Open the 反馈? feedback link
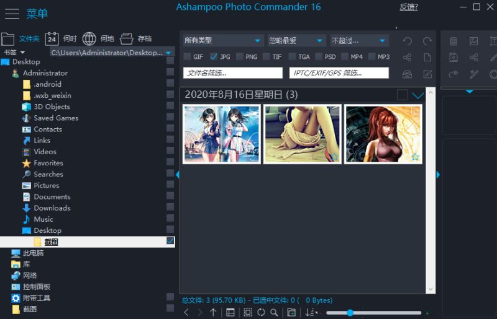The image size is (497, 319). [409, 7]
